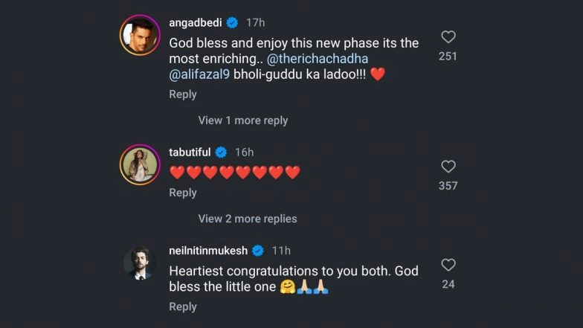The height and width of the screenshot is (328, 583).
Task: Click the neilnitinmukesh username
Action: (x=210, y=250)
